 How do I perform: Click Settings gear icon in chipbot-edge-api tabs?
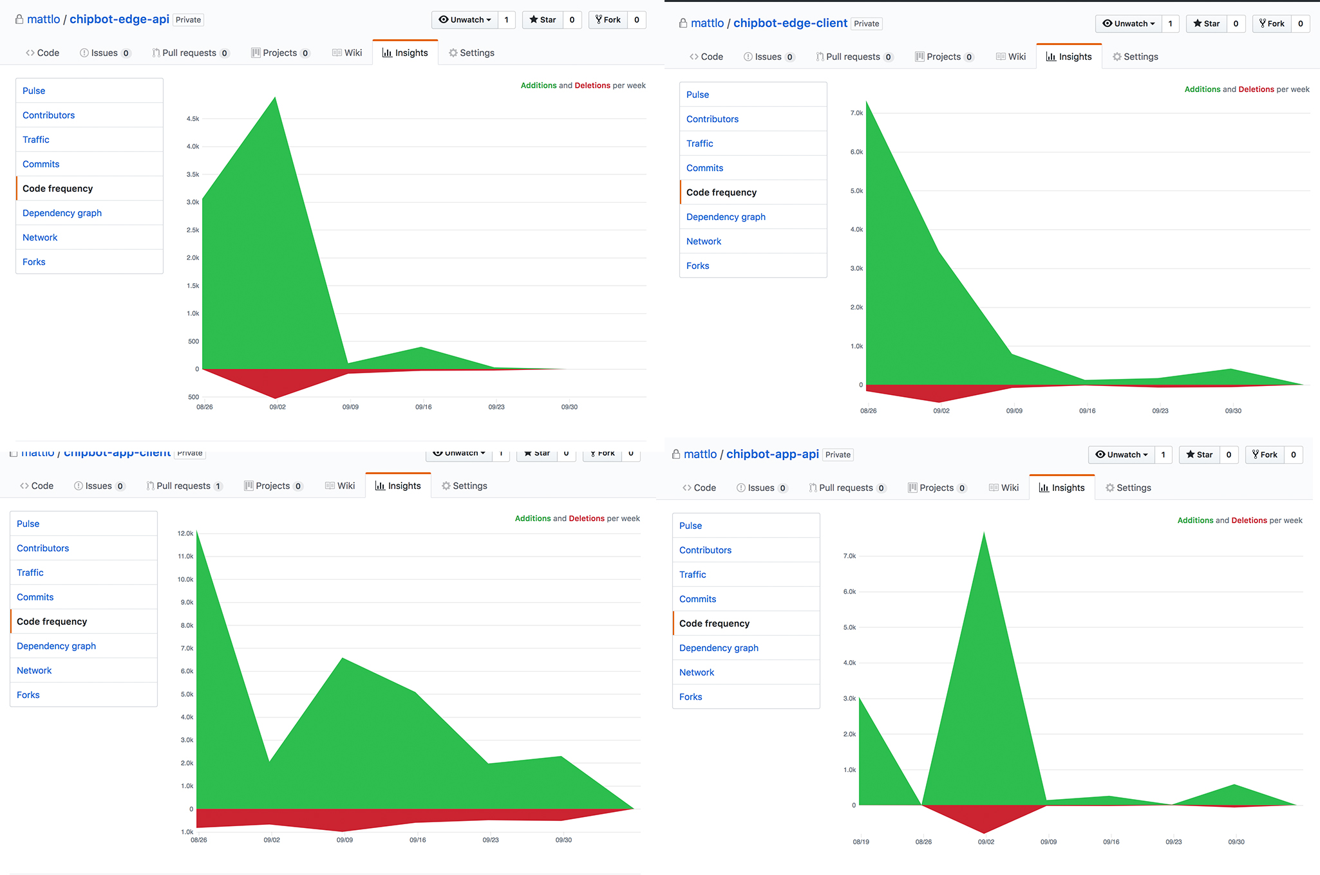tap(453, 53)
